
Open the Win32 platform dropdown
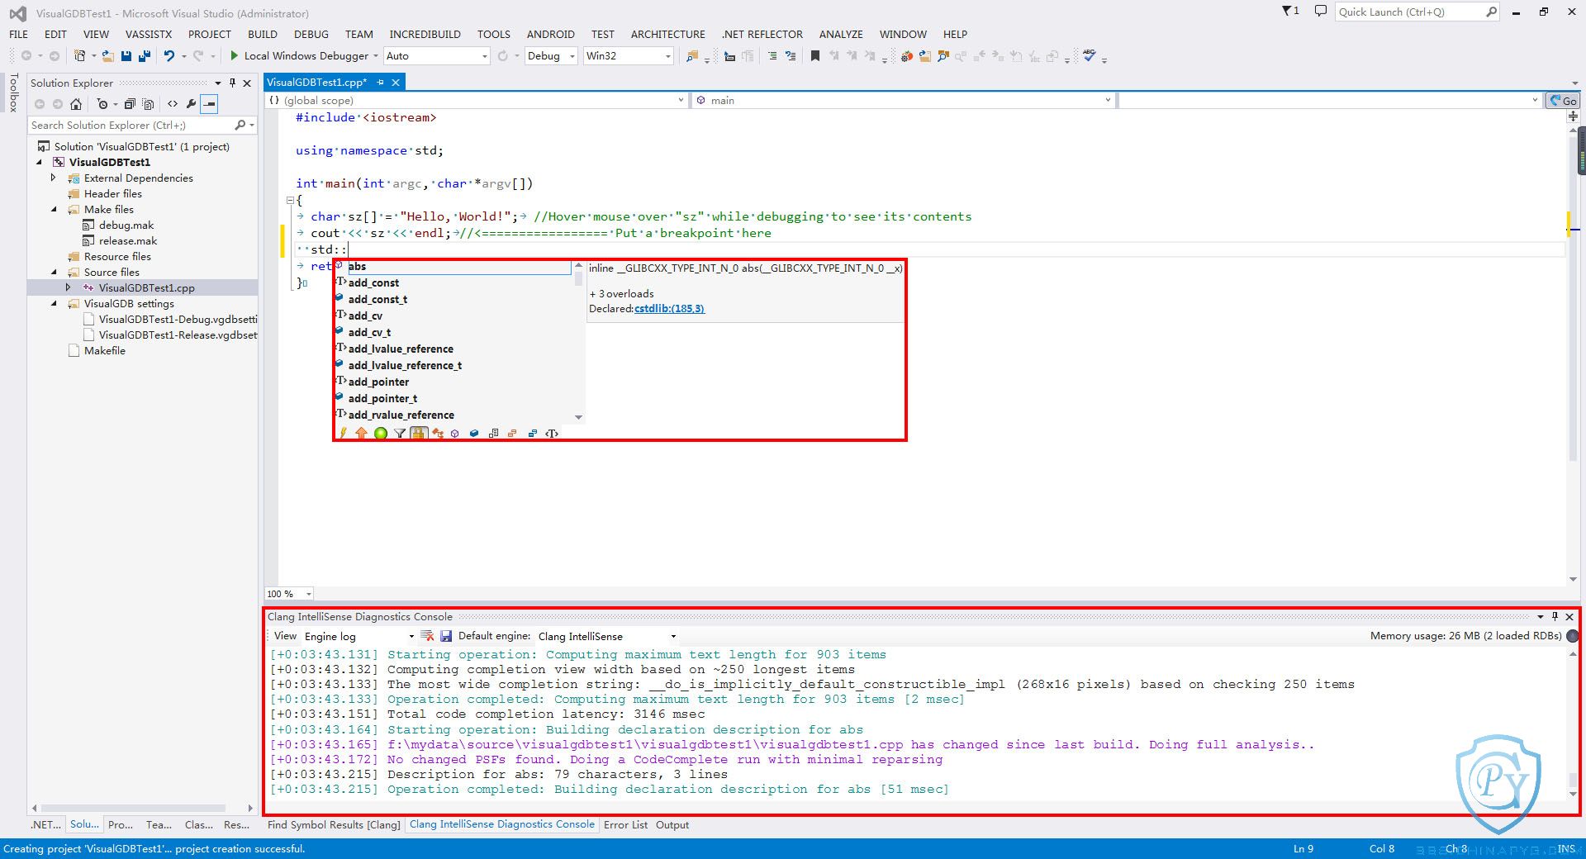(x=628, y=55)
